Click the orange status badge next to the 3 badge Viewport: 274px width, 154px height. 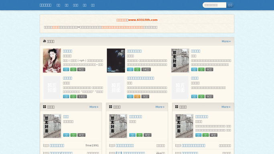tap(137, 97)
